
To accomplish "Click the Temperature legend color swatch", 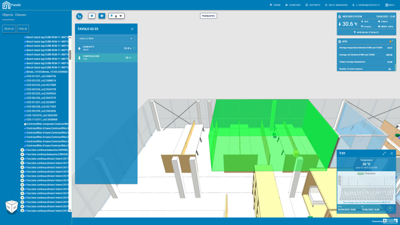I will (x=361, y=174).
